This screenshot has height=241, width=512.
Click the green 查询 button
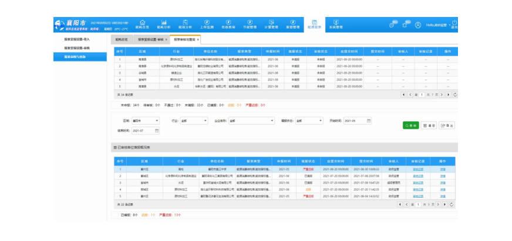(410, 125)
